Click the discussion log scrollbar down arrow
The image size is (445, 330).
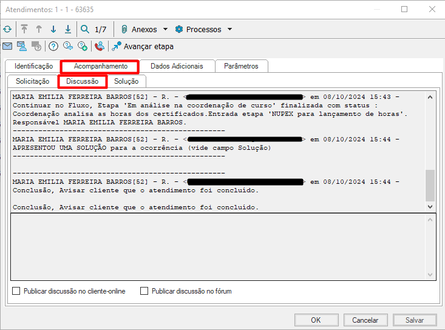tap(430, 207)
